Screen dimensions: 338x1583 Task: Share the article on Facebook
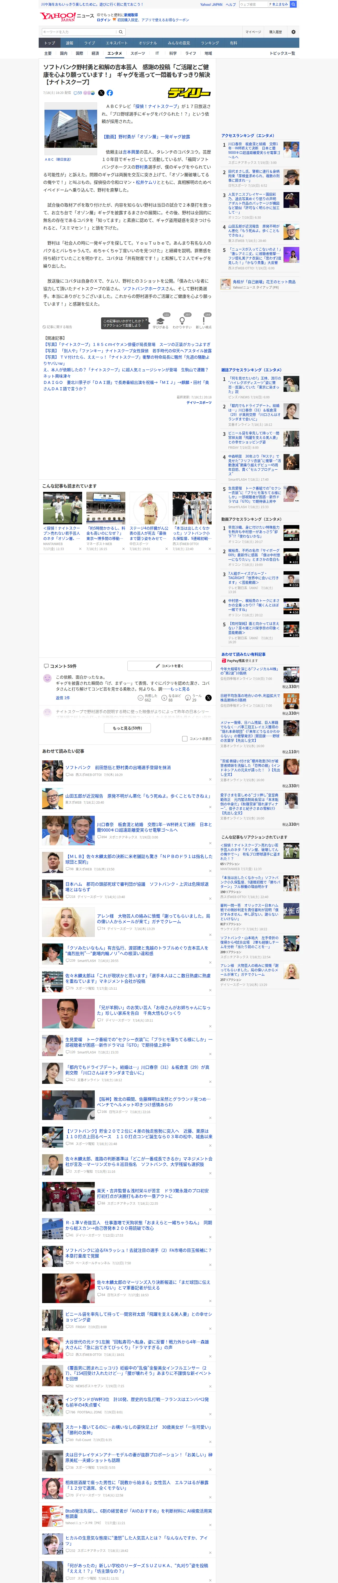(x=110, y=93)
